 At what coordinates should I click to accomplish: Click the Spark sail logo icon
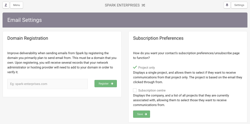click(x=6, y=5)
